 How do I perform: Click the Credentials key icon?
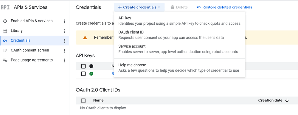click(5, 40)
